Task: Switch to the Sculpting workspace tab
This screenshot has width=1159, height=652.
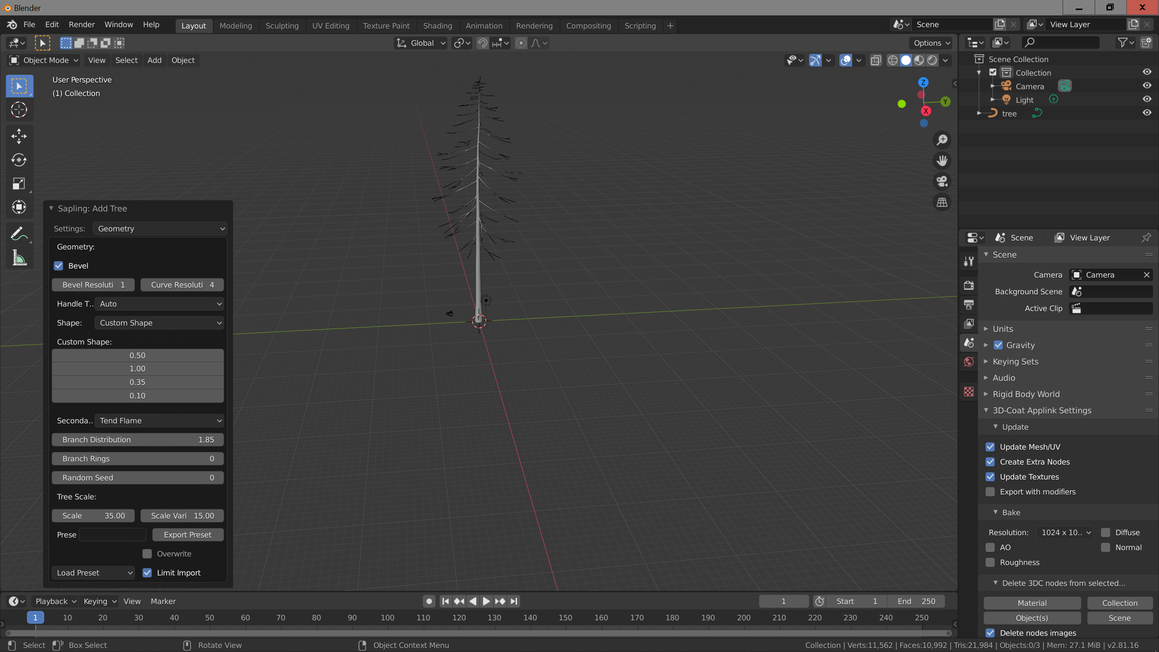Action: click(282, 26)
